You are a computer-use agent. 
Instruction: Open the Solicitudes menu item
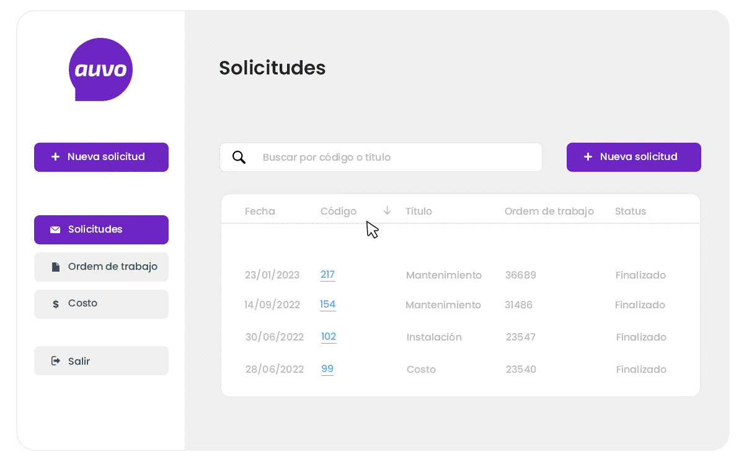(x=101, y=229)
